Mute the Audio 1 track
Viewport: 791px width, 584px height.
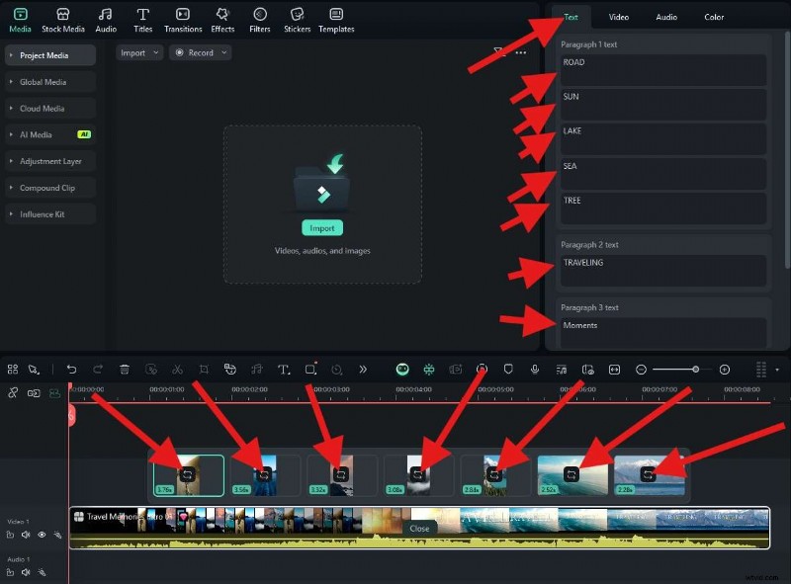(x=25, y=571)
